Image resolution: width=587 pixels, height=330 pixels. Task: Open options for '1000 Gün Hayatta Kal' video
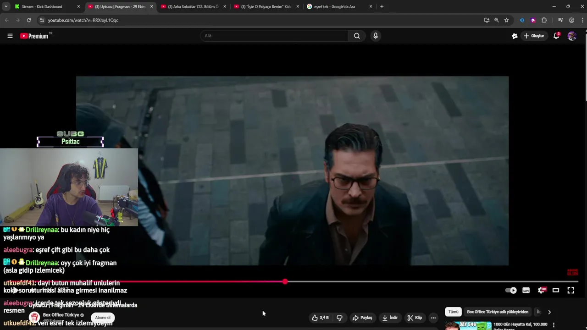pos(554,325)
